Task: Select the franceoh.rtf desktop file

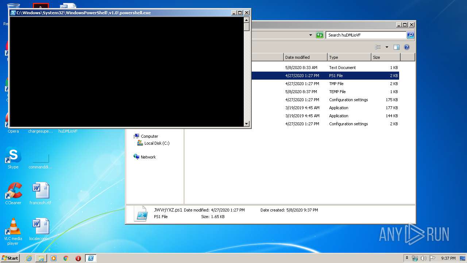Action: [x=40, y=194]
